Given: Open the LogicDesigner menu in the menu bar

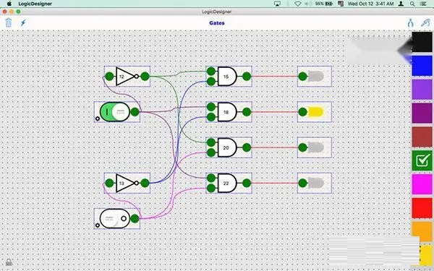Looking at the screenshot, I should pos(35,4).
